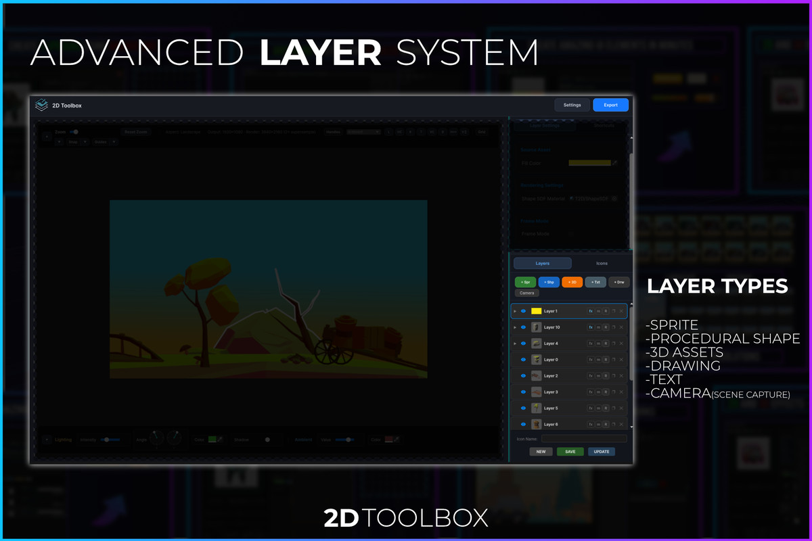This screenshot has height=541, width=812.
Task: Expand the Layer 10 row arrow
Action: 515,327
